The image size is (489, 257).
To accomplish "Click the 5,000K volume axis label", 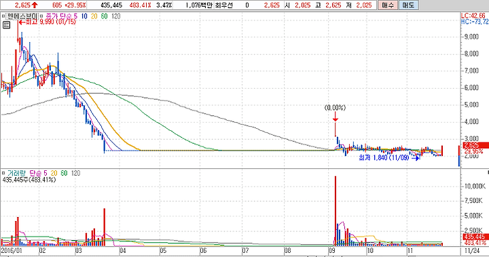I will pyautogui.click(x=474, y=216).
